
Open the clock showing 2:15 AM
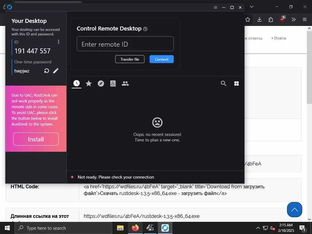[x=286, y=228]
